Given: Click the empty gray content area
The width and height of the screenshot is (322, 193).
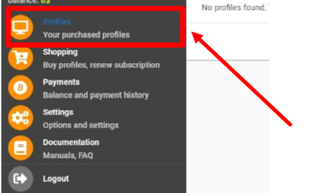Looking at the screenshot, I should (228, 127).
